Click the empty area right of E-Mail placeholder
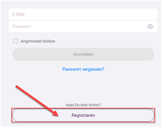 pos(91,14)
